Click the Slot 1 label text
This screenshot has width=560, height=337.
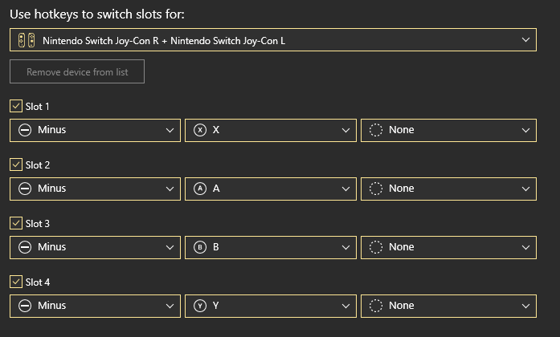point(38,106)
